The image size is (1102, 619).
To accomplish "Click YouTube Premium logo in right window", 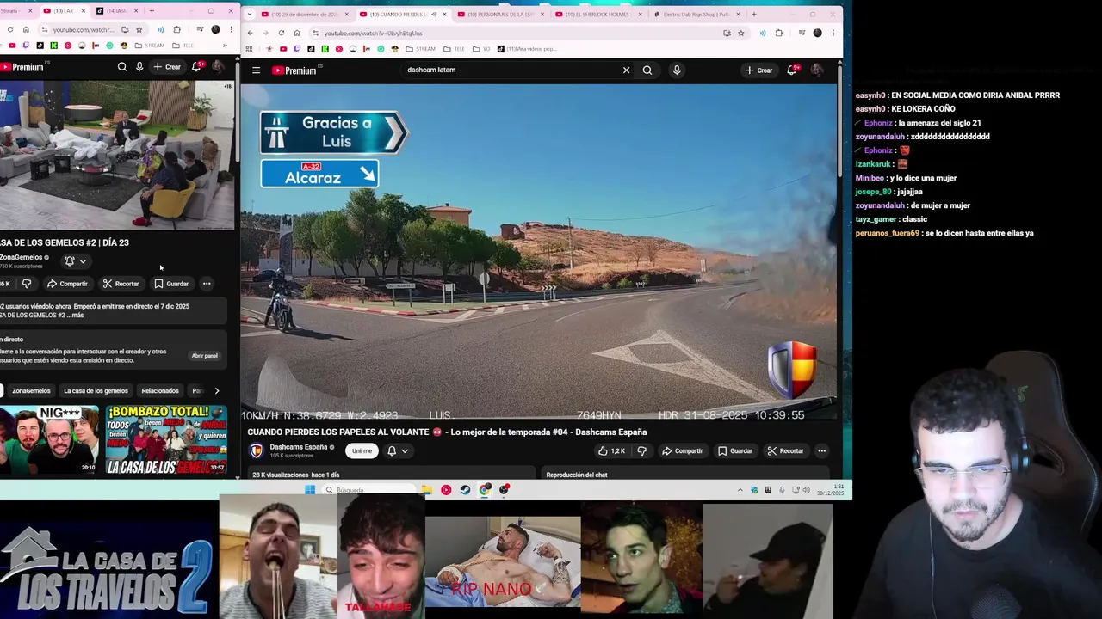I will coord(294,70).
